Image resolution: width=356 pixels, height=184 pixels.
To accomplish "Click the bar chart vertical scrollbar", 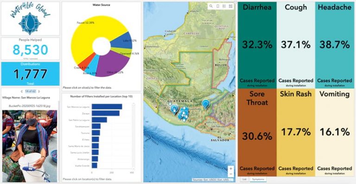I will (x=133, y=136).
